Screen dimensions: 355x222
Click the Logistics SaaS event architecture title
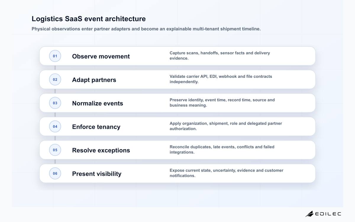[x=89, y=19]
